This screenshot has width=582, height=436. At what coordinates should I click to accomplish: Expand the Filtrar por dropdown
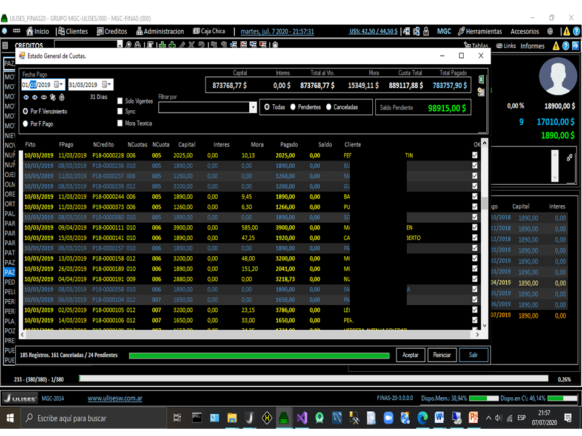coord(253,107)
